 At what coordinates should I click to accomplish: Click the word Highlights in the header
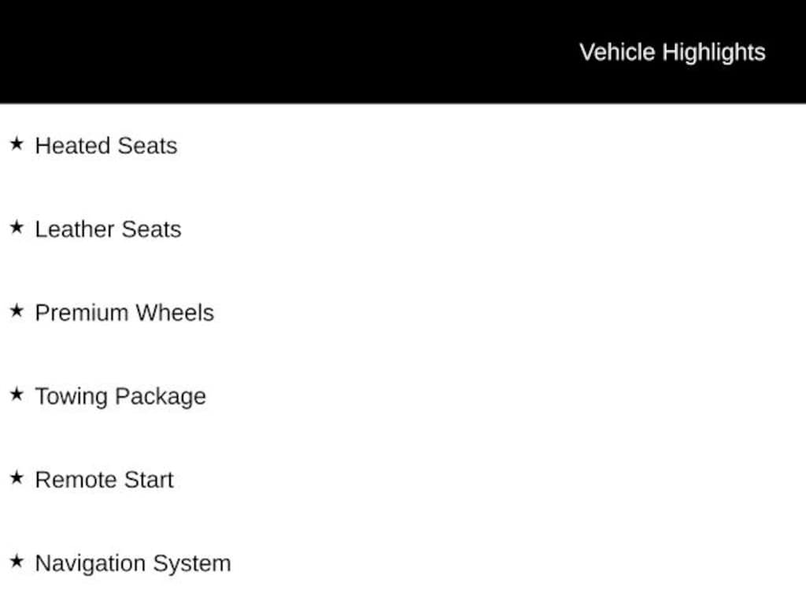coord(713,53)
